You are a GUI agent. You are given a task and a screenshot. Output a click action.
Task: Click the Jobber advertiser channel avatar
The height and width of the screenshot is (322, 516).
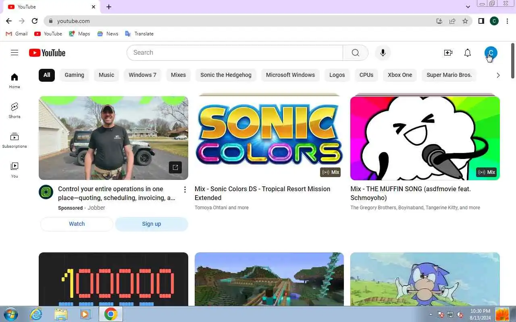46,192
